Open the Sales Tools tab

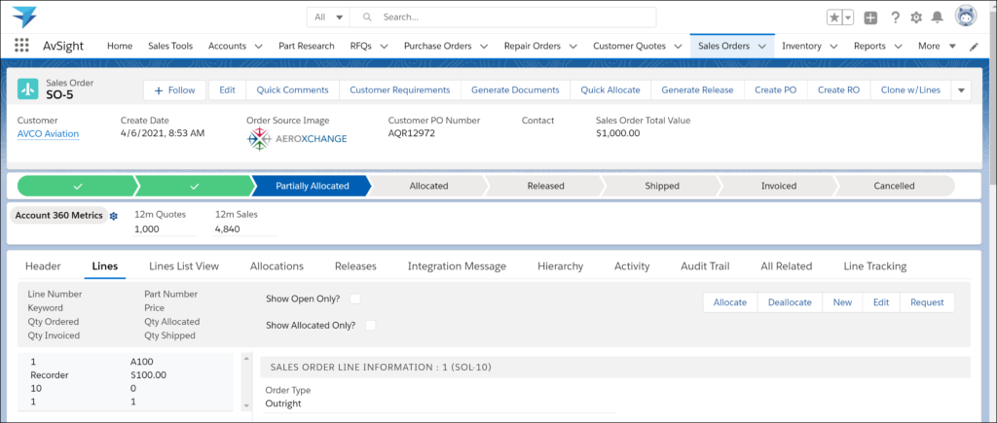click(170, 46)
